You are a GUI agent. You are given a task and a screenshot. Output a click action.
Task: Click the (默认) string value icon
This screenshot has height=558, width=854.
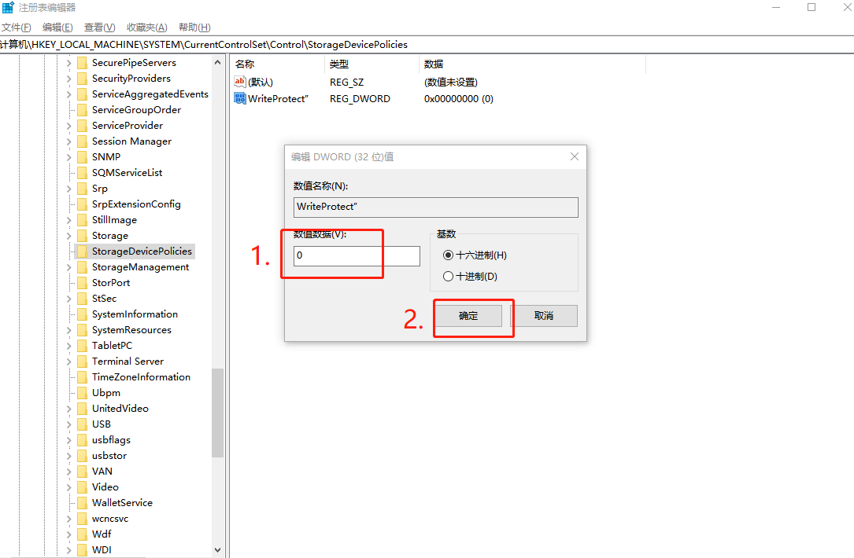point(240,82)
